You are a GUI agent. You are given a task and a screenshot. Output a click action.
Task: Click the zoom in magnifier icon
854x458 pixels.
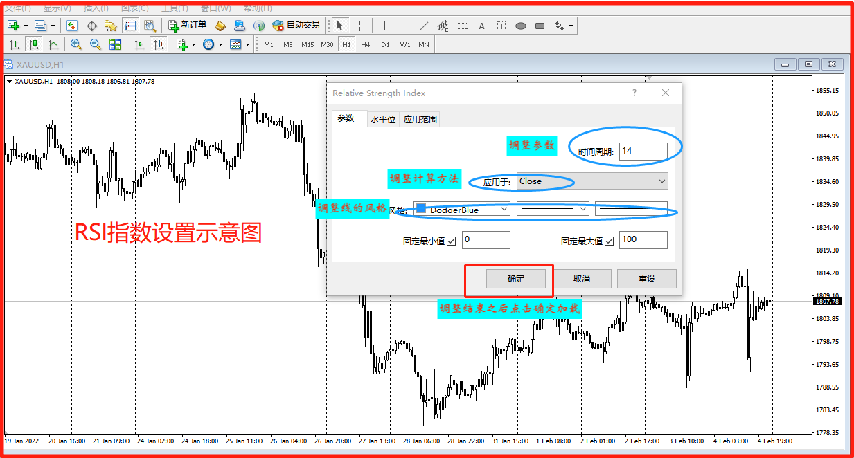click(75, 44)
